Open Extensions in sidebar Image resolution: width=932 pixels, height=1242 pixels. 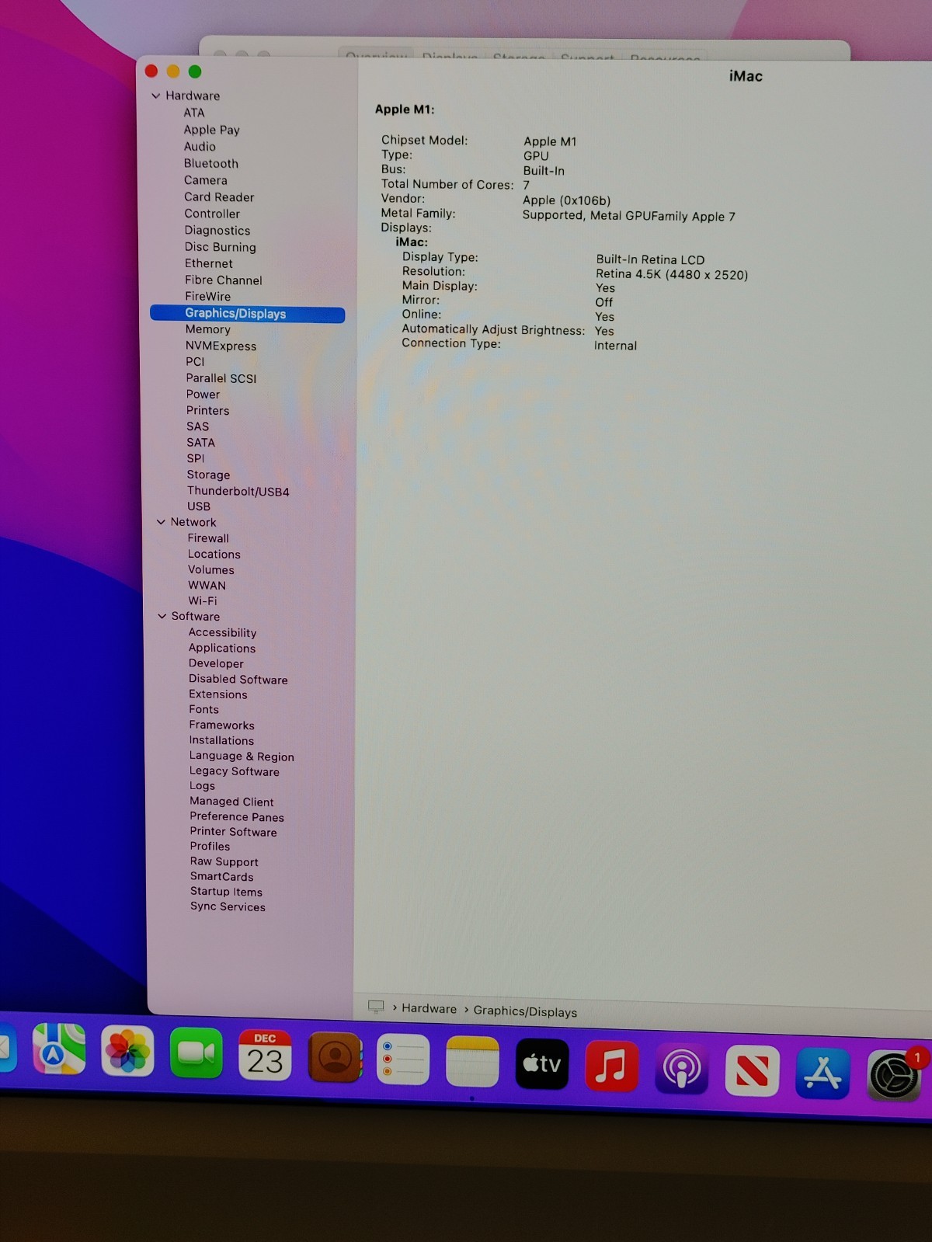(x=218, y=694)
